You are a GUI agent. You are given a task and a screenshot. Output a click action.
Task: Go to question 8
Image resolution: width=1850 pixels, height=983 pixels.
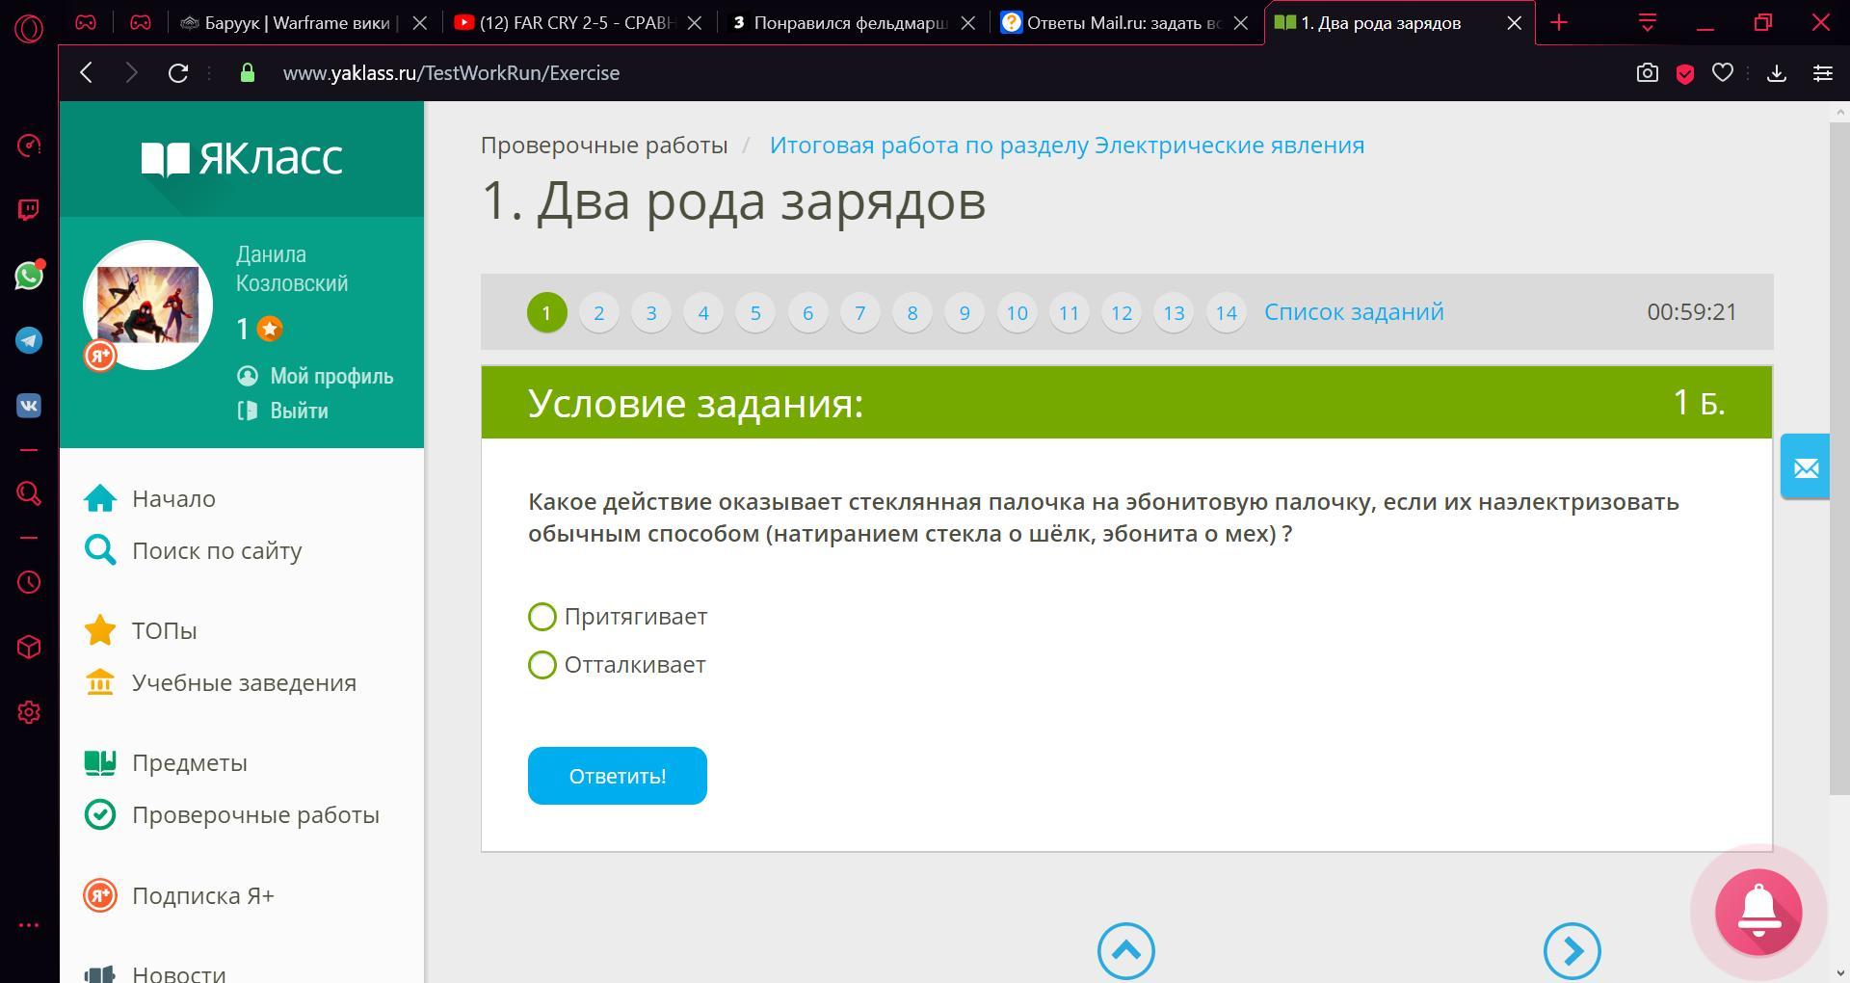click(912, 312)
